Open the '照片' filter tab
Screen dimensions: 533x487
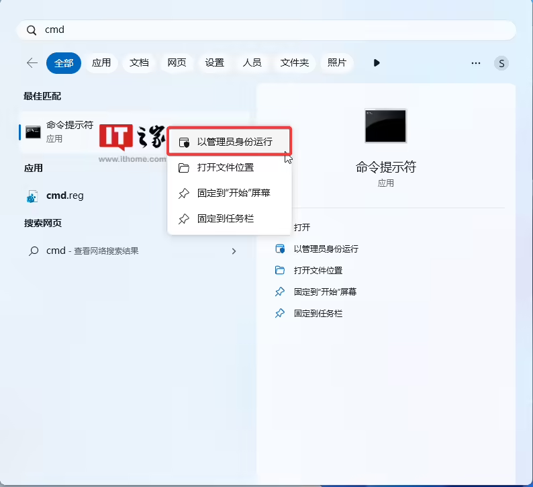337,63
